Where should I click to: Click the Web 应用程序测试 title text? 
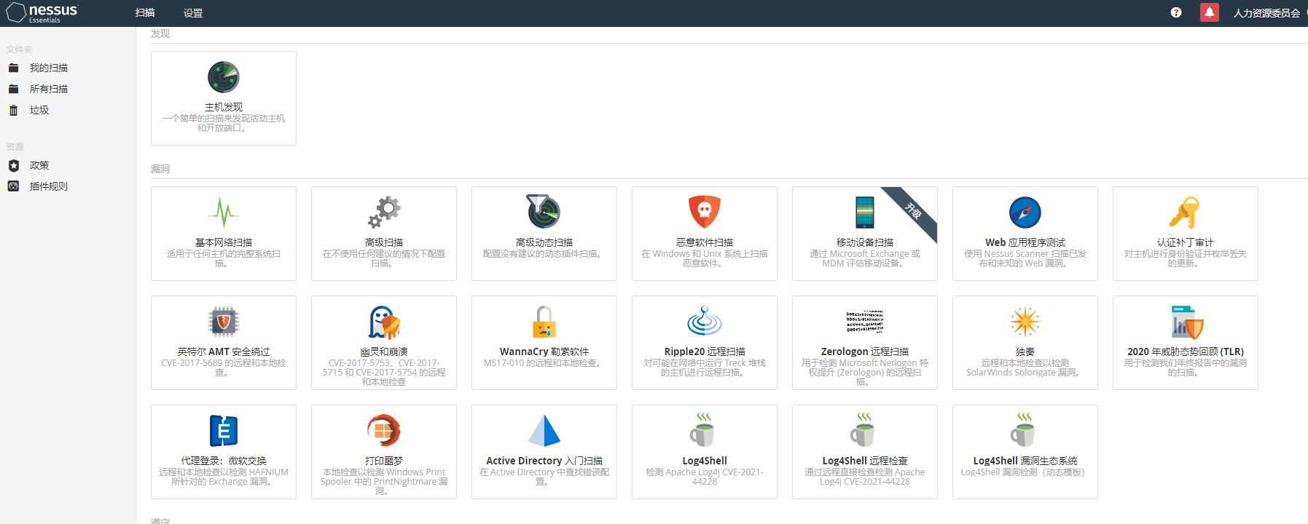pyautogui.click(x=1025, y=242)
